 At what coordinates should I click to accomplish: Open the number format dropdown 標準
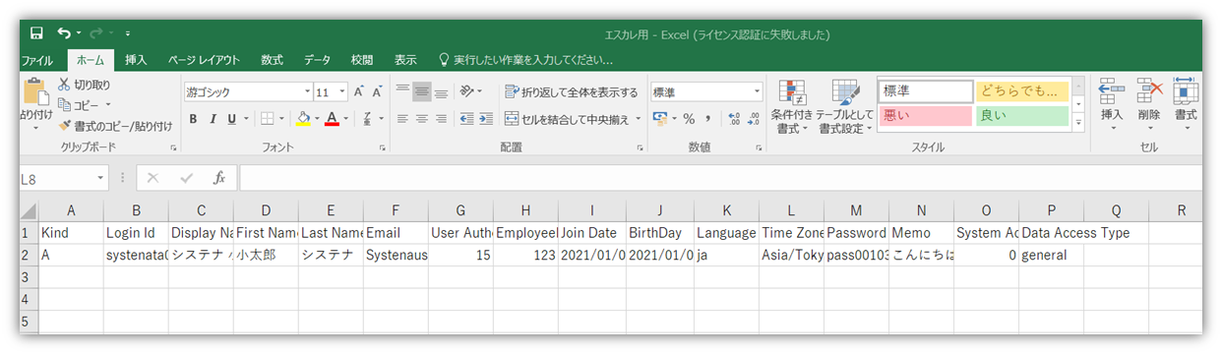coord(757,91)
